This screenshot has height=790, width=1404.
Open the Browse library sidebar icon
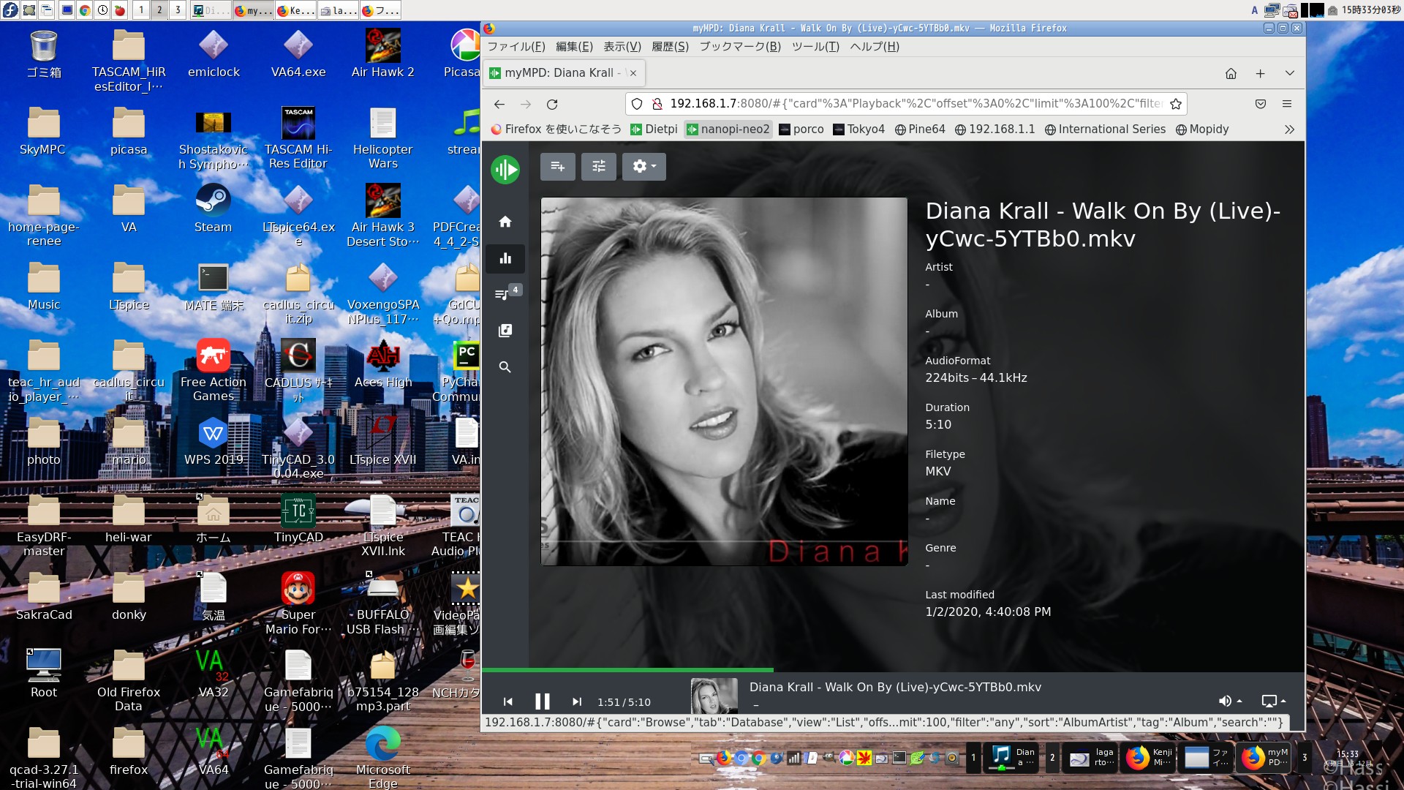pyautogui.click(x=505, y=331)
